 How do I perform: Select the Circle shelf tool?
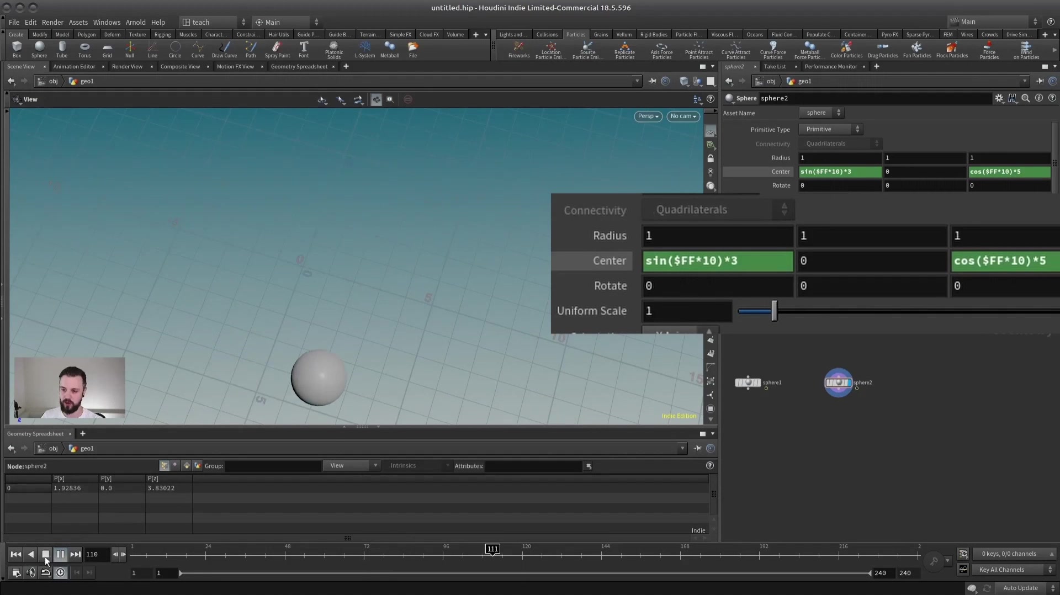click(x=175, y=49)
